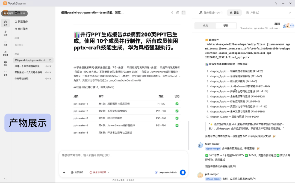Click the ppt-maker-5 table row name
The height and width of the screenshot is (183, 295).
click(81, 133)
